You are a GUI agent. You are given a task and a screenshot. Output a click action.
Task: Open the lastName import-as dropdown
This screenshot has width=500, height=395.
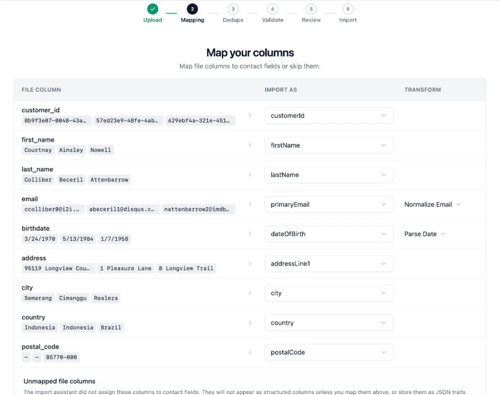point(329,175)
